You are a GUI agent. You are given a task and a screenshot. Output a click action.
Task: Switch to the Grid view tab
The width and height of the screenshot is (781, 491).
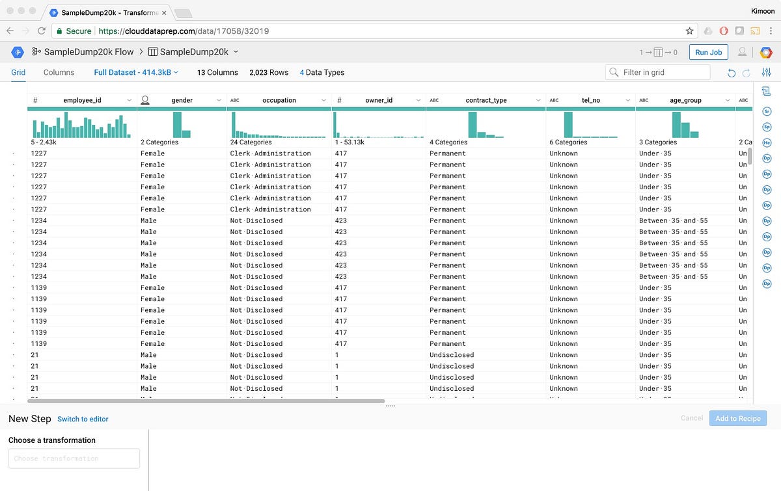[18, 72]
